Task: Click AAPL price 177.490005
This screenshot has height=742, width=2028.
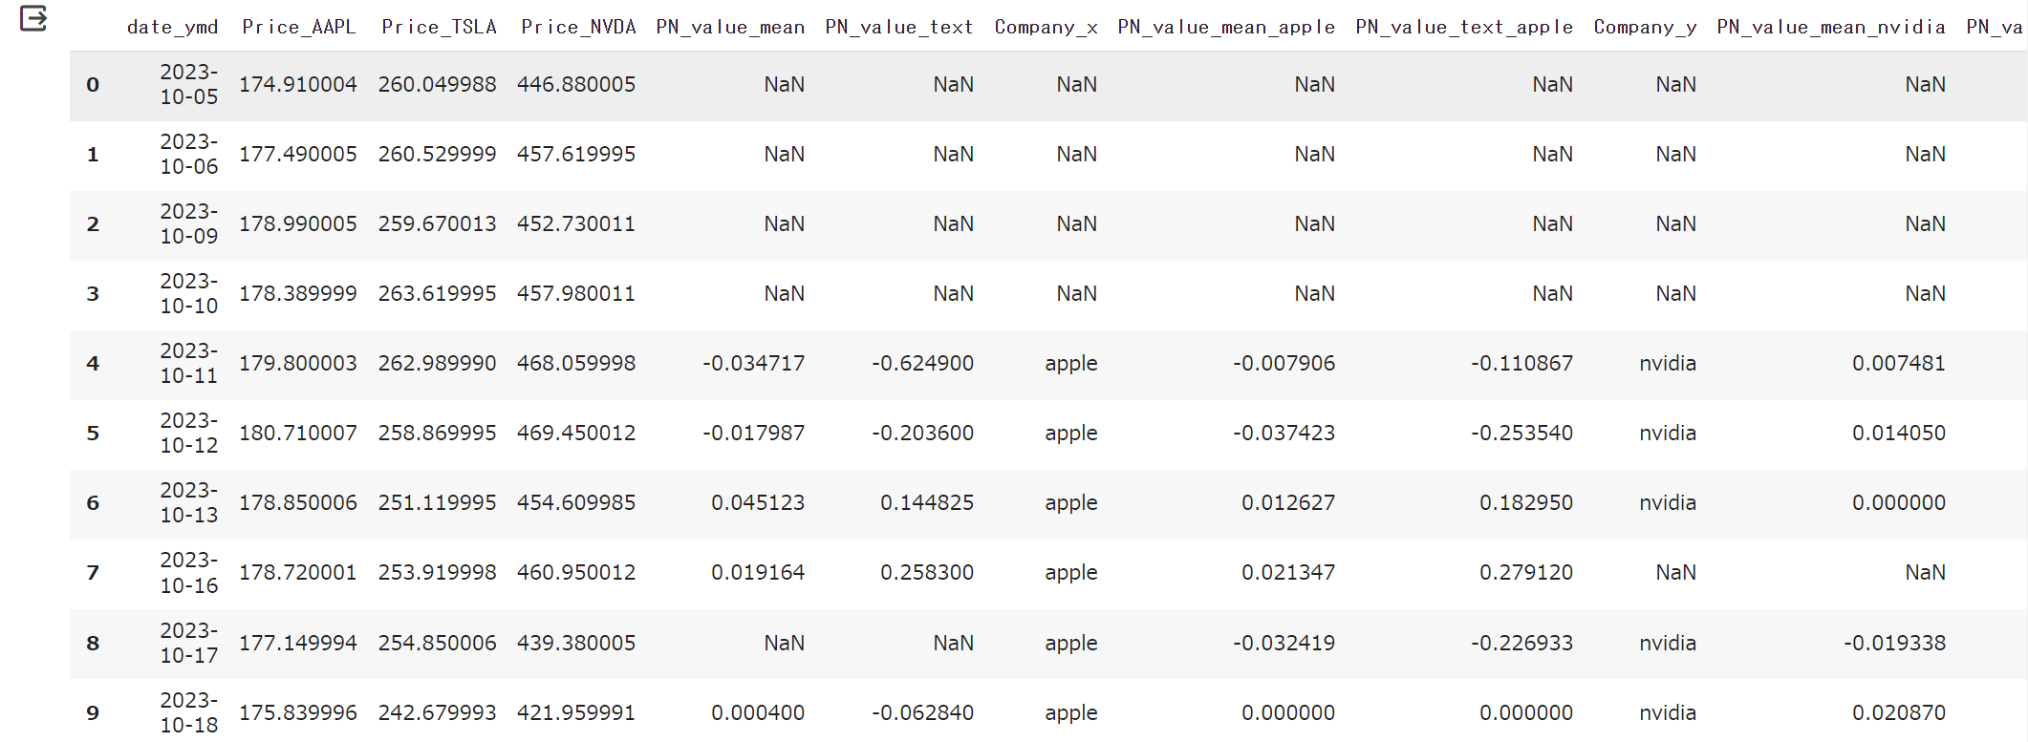Action: pos(297,155)
